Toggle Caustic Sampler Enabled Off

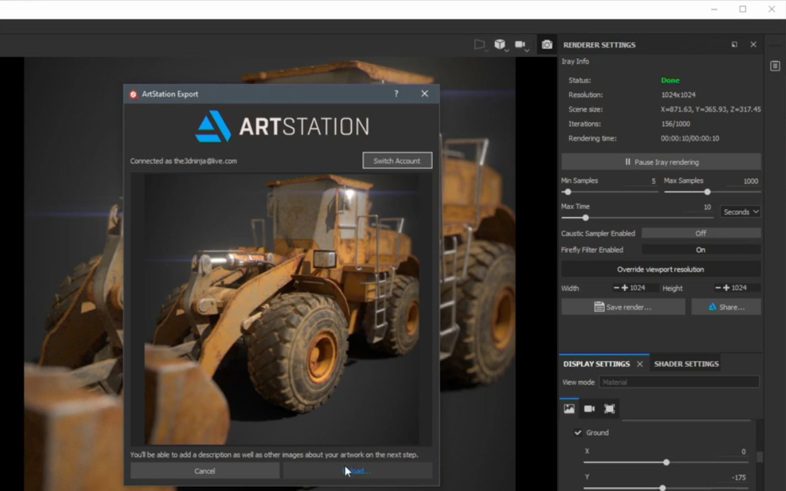(701, 233)
